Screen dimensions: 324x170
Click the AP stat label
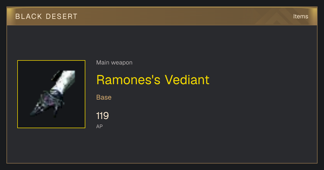coord(99,126)
